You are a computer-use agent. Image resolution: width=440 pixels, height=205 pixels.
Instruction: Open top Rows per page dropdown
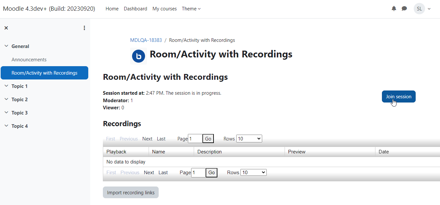(249, 139)
